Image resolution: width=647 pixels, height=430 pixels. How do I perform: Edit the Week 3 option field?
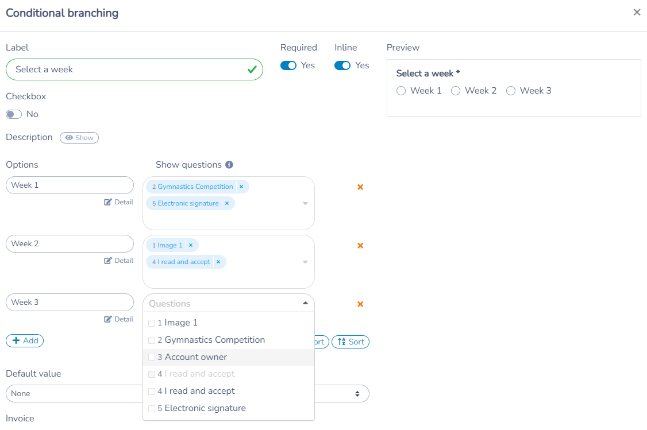70,302
